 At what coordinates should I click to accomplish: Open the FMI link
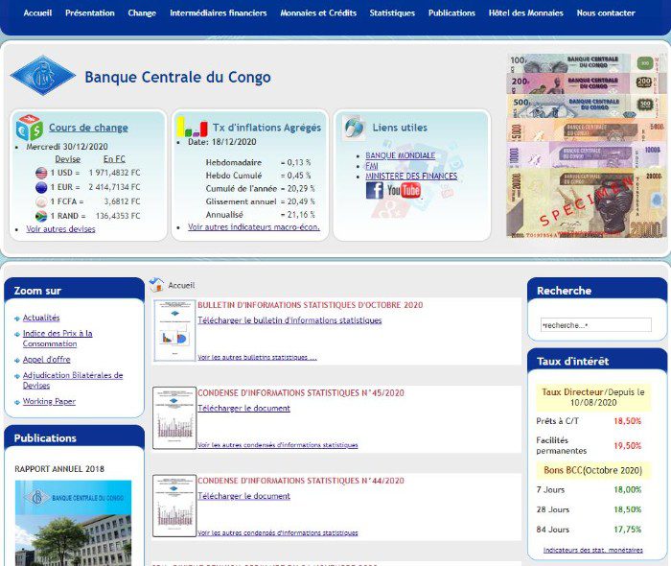(372, 166)
